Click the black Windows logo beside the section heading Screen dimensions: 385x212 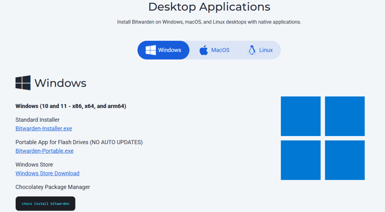23,83
